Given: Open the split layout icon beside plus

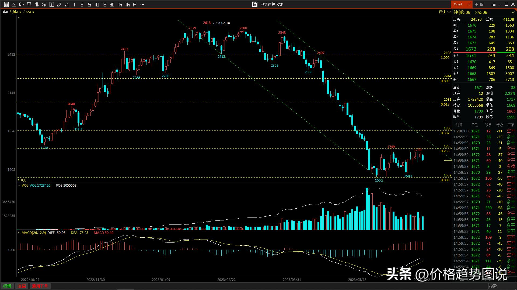Looking at the screenshot, I should (x=482, y=4).
